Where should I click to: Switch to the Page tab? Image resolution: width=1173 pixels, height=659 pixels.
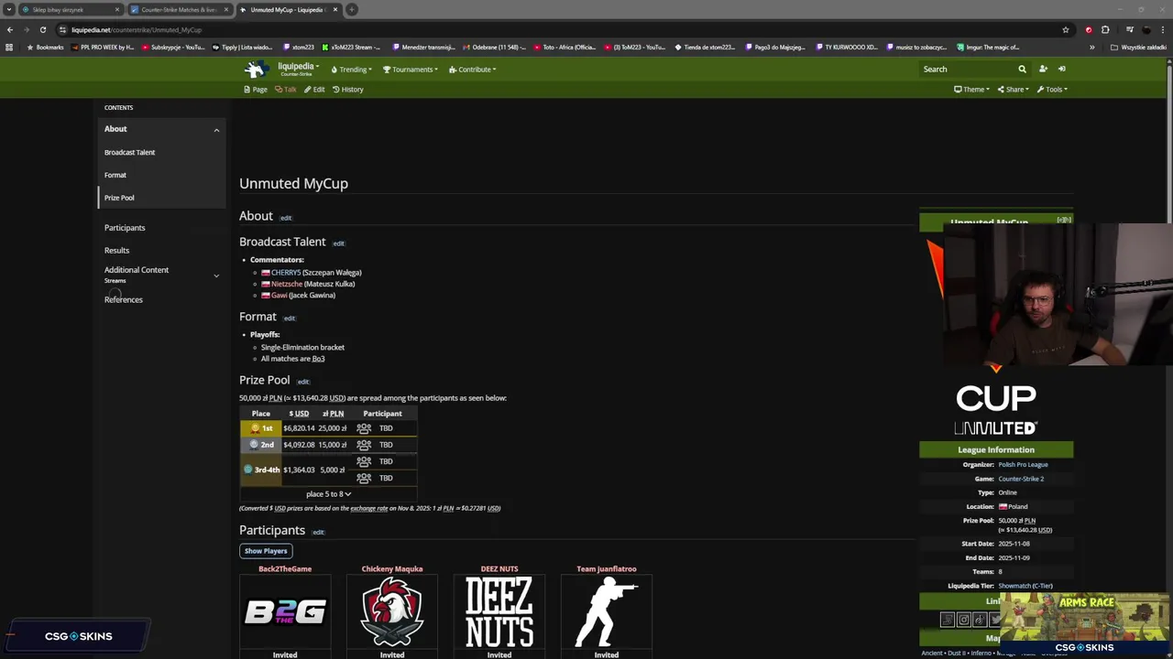[256, 90]
